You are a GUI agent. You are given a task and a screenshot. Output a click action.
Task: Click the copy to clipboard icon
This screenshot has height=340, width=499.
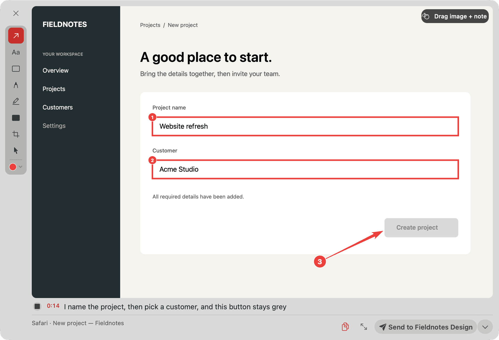pos(345,327)
